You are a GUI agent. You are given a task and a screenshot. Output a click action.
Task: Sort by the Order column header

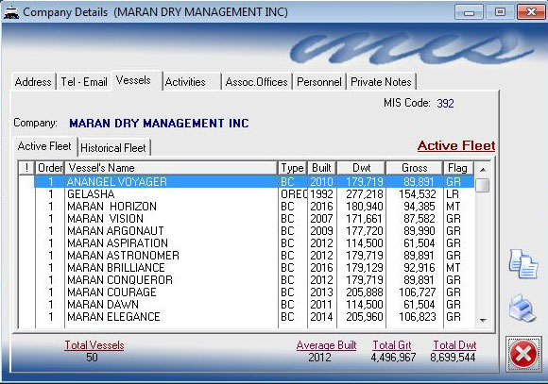[50, 168]
